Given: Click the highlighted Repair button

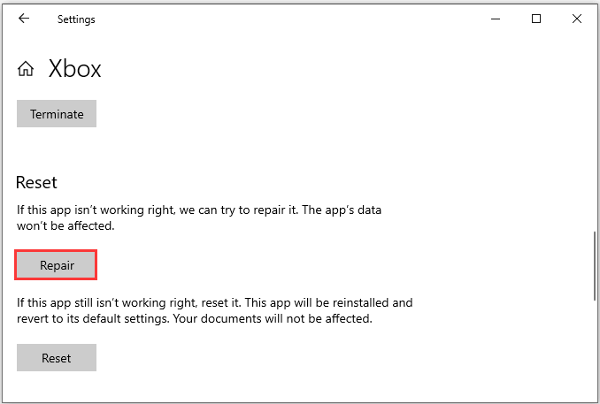Looking at the screenshot, I should click(56, 265).
